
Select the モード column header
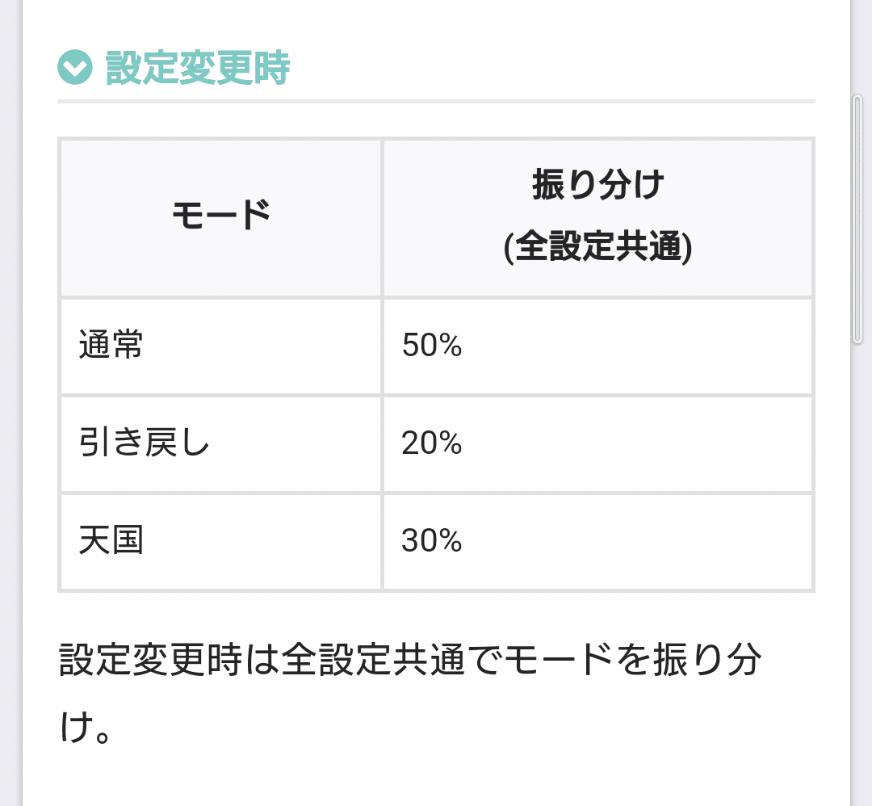(220, 217)
